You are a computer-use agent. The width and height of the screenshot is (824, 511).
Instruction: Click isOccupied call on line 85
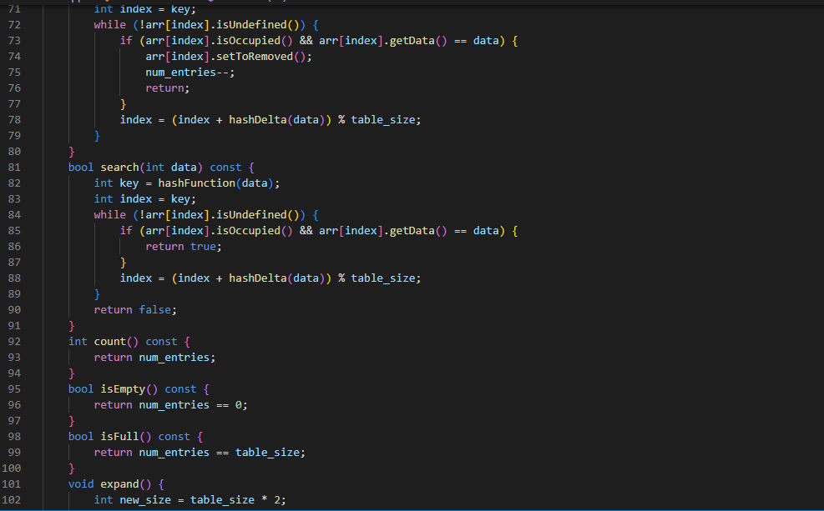248,231
